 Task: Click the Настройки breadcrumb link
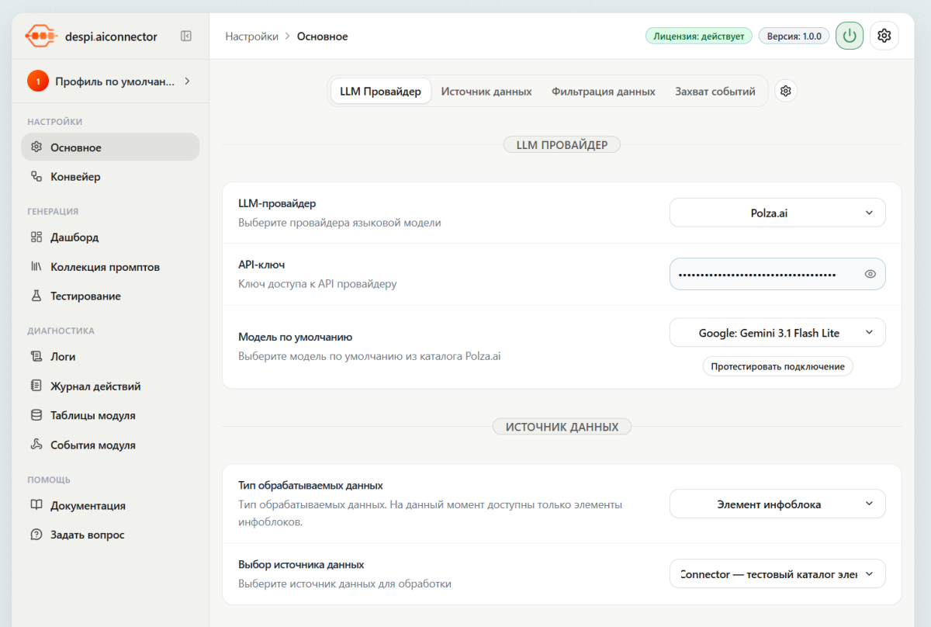tap(251, 36)
